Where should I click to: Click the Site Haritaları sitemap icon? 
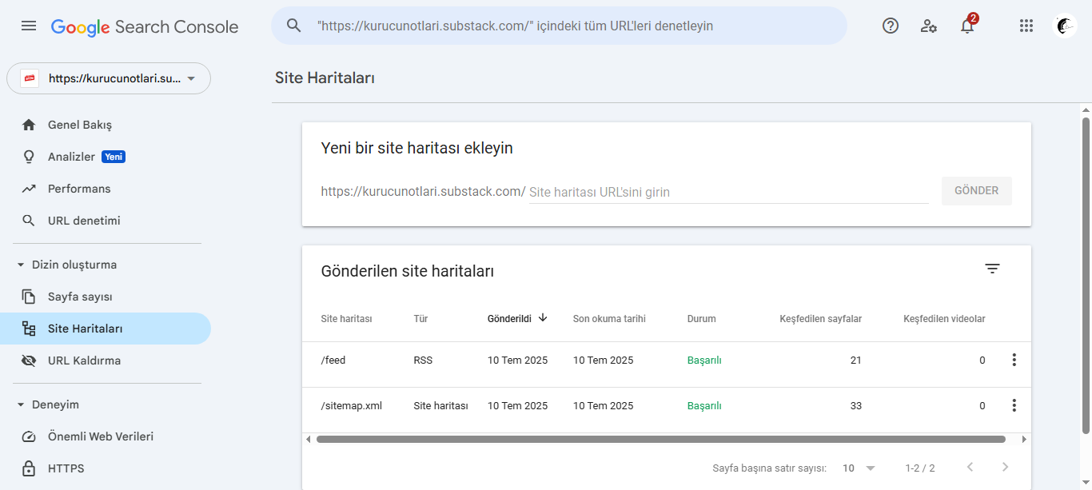[x=29, y=329]
